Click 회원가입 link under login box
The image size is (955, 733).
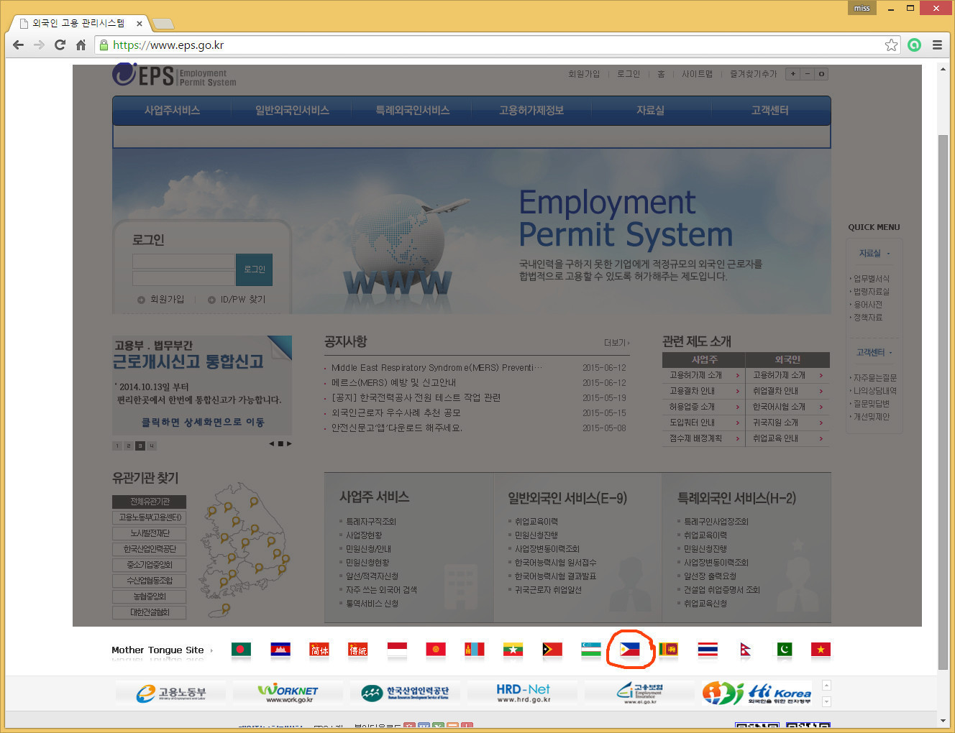[x=167, y=299]
